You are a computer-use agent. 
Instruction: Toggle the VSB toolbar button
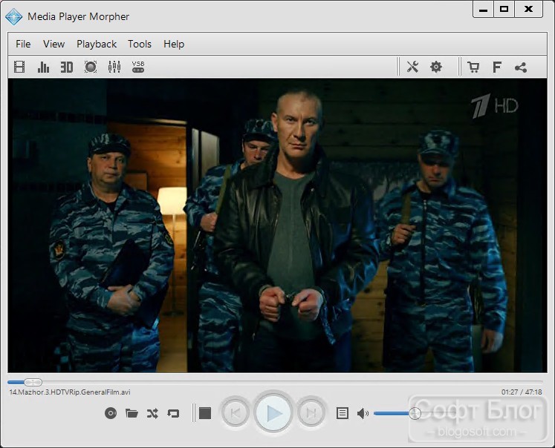(138, 67)
